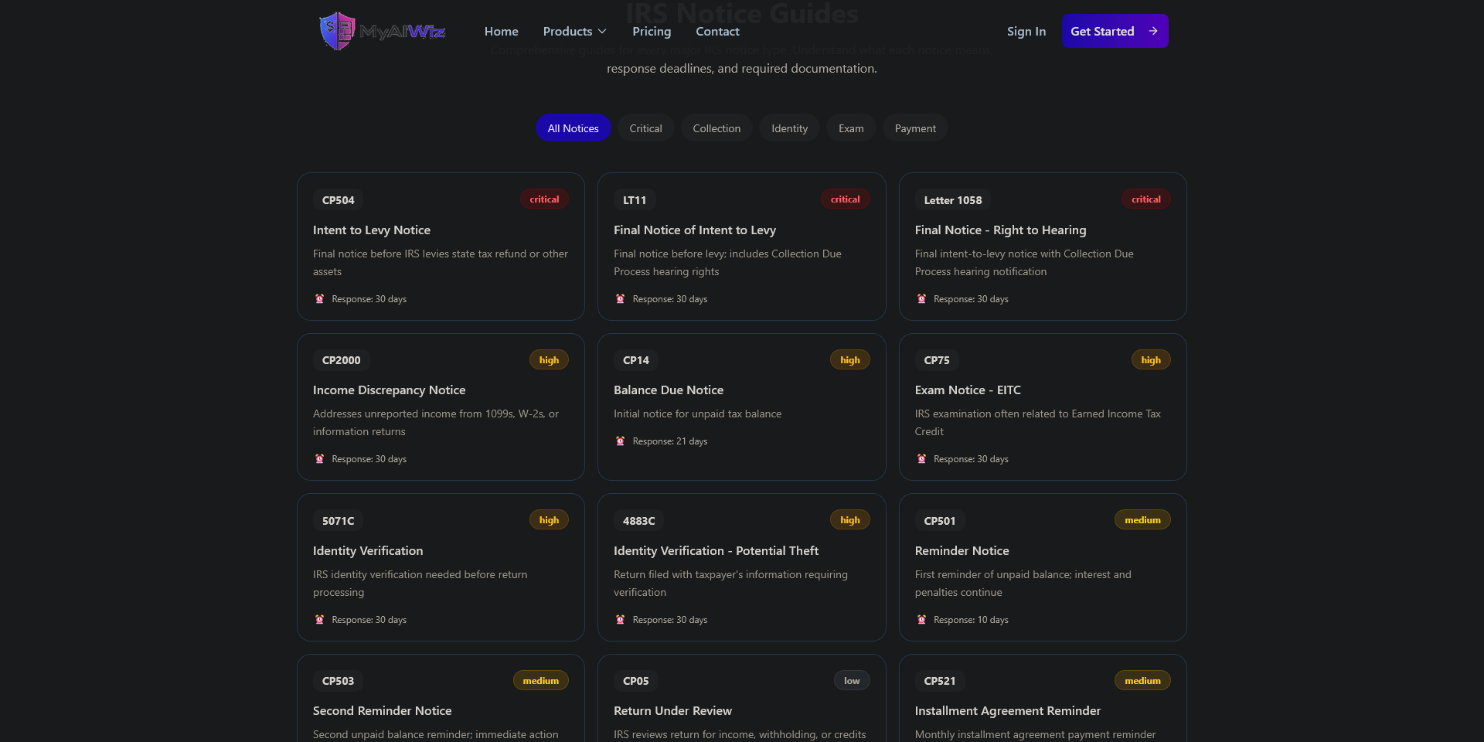
Task: Click the alarm icon on the CP504 card
Action: coord(319,299)
